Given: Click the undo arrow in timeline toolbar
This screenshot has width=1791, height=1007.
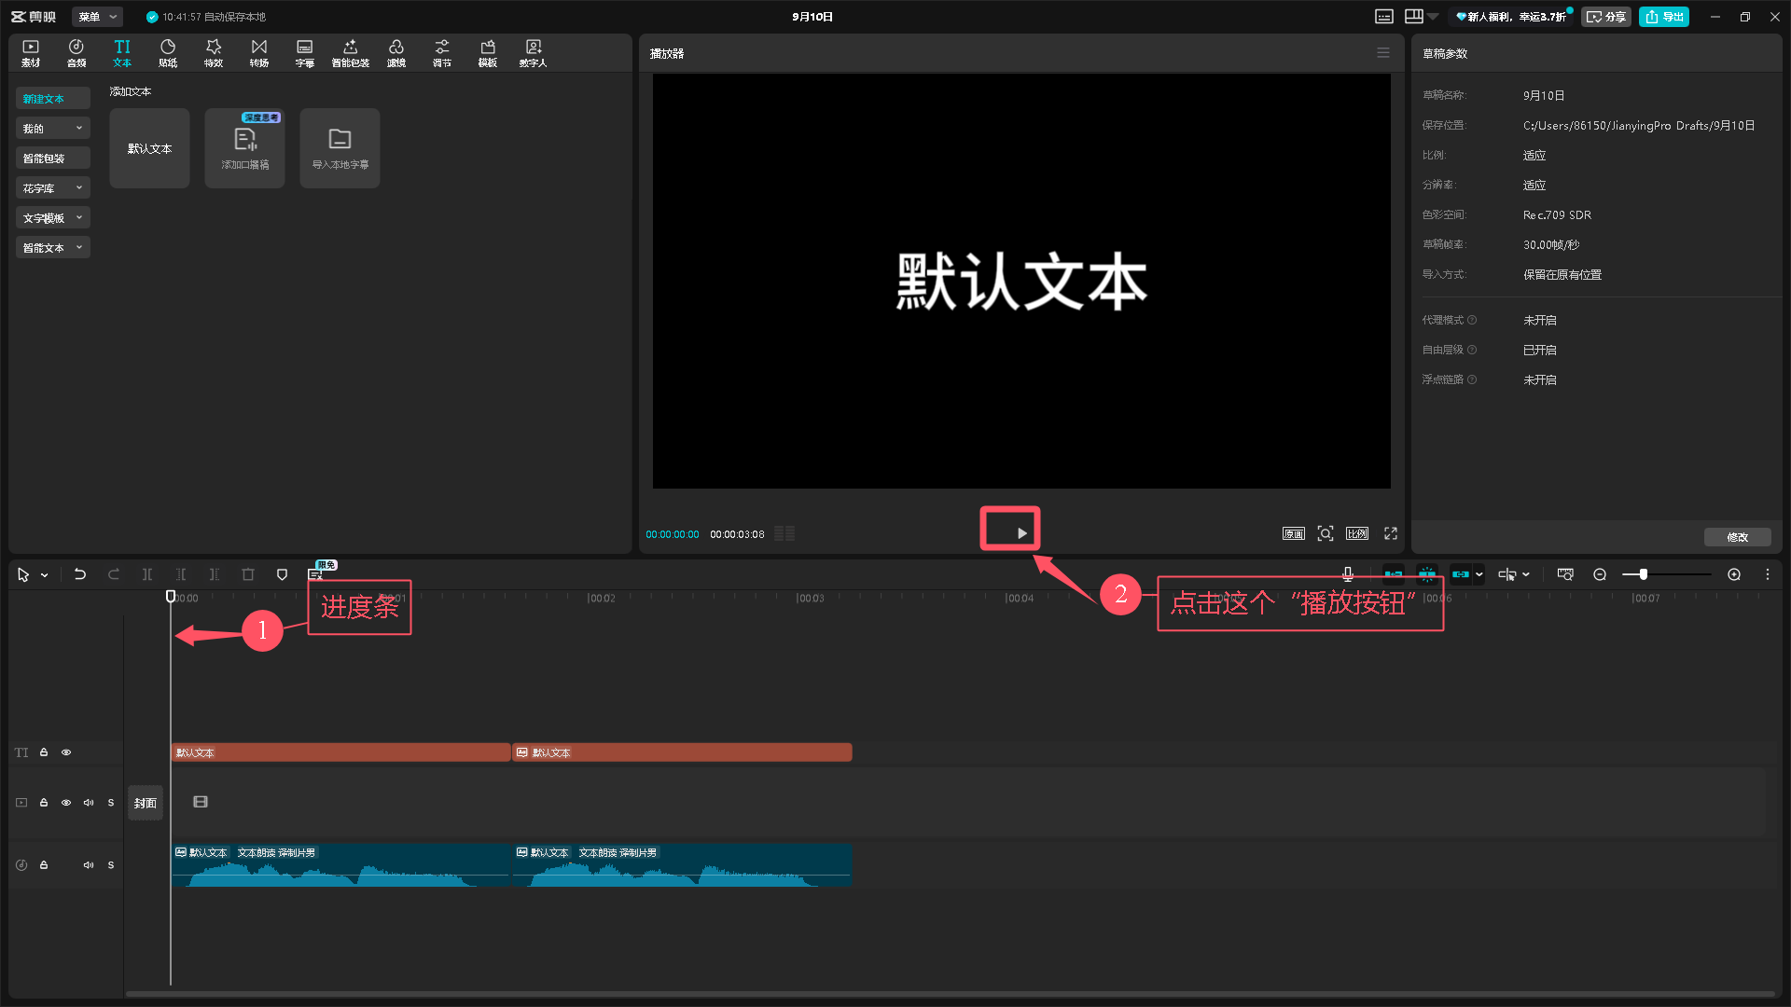Looking at the screenshot, I should (80, 574).
